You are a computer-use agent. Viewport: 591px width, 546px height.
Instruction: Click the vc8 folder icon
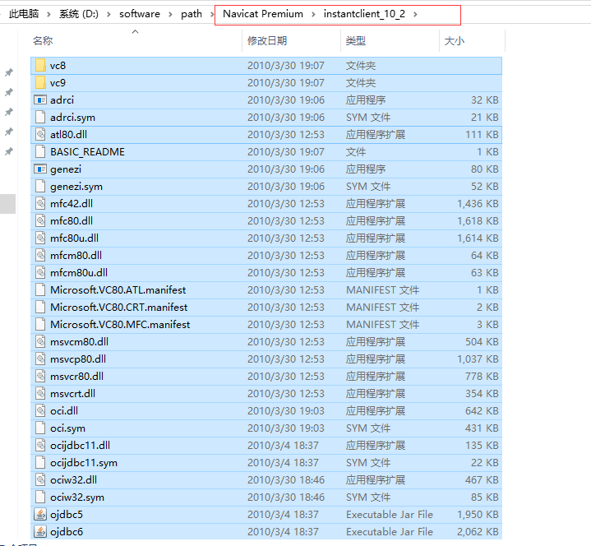40,65
